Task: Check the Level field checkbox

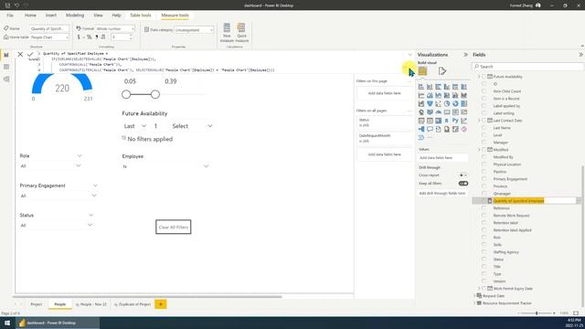Action: pos(484,135)
